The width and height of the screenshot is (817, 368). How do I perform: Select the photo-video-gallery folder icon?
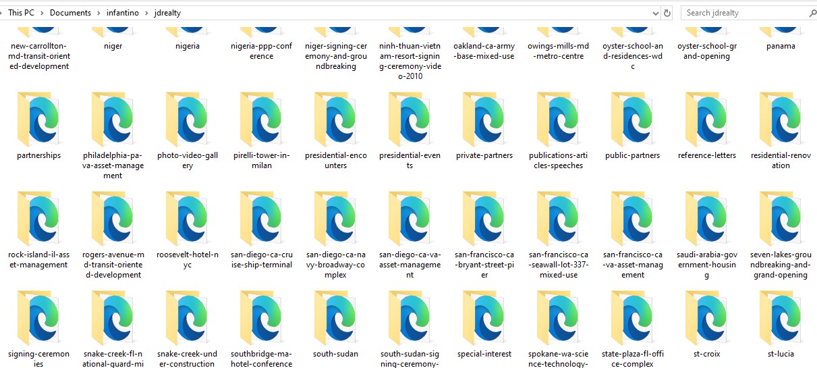tap(187, 120)
